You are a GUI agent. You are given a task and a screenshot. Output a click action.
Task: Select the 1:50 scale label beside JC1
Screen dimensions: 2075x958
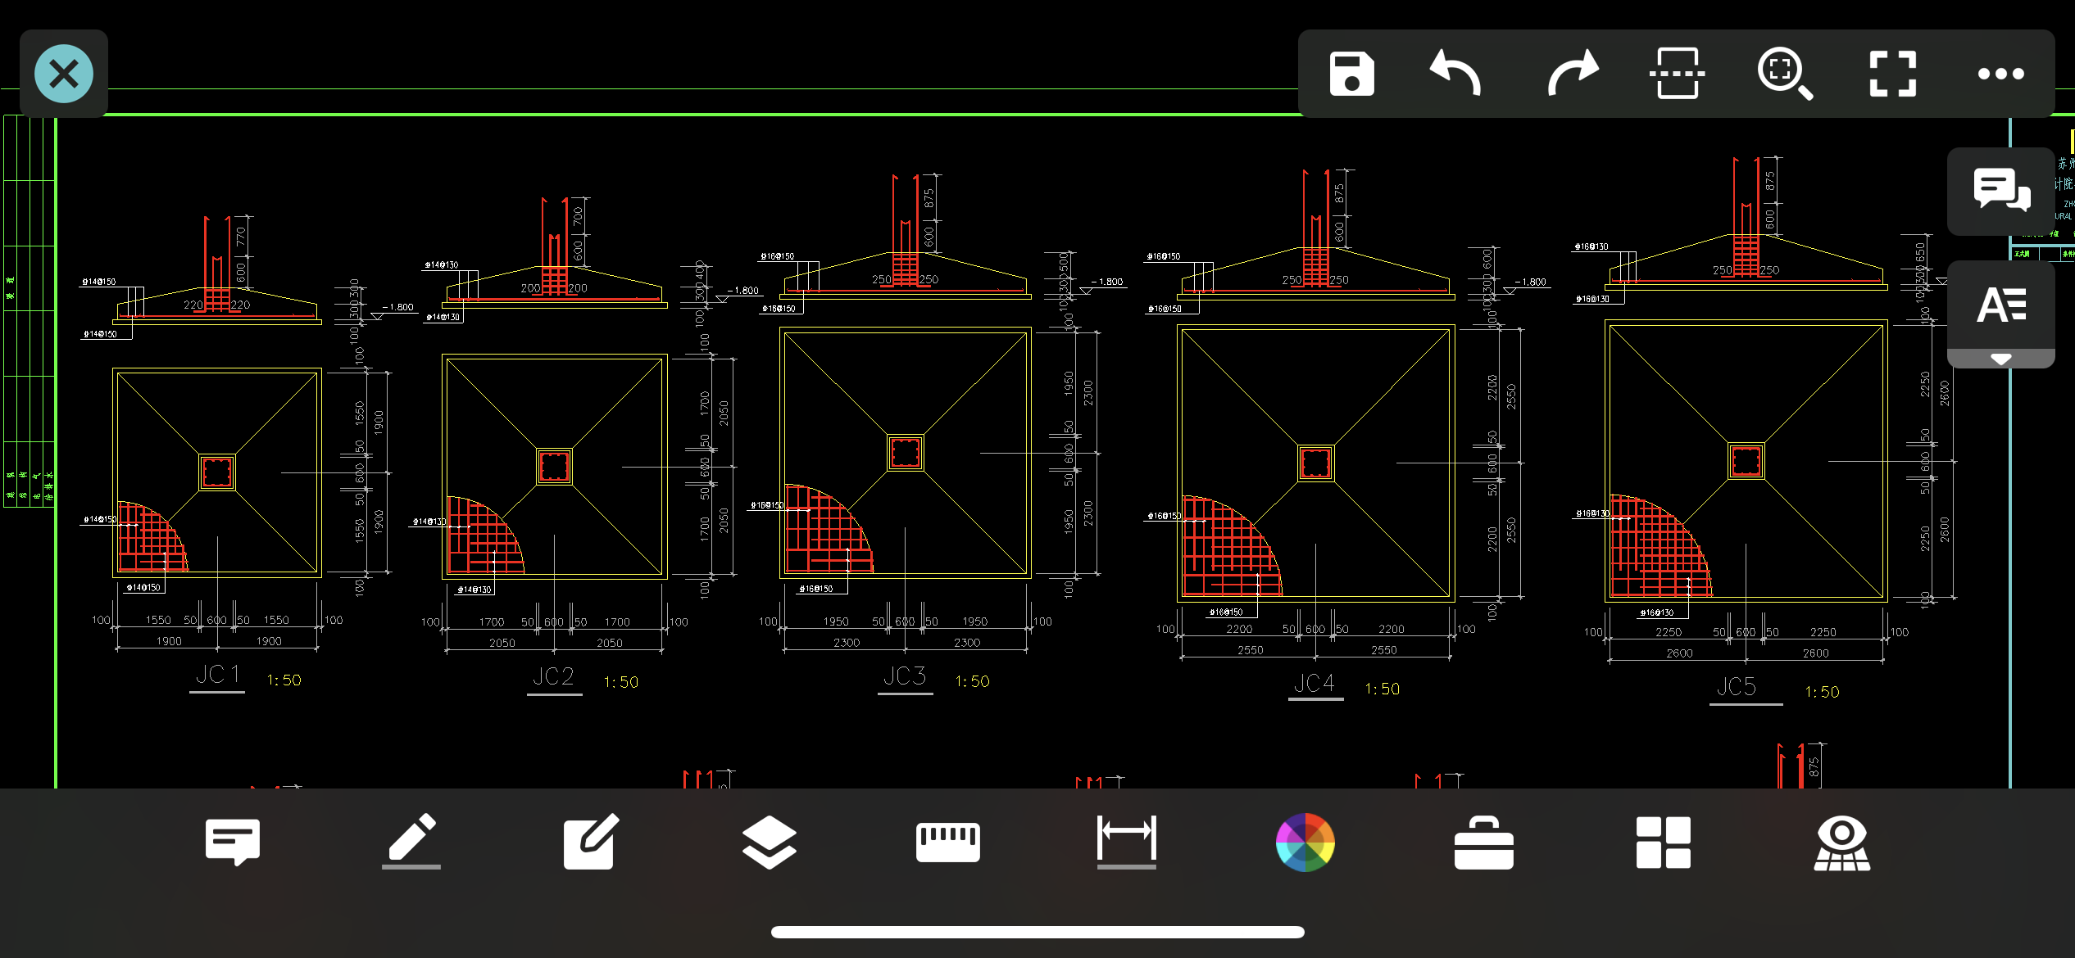284,680
